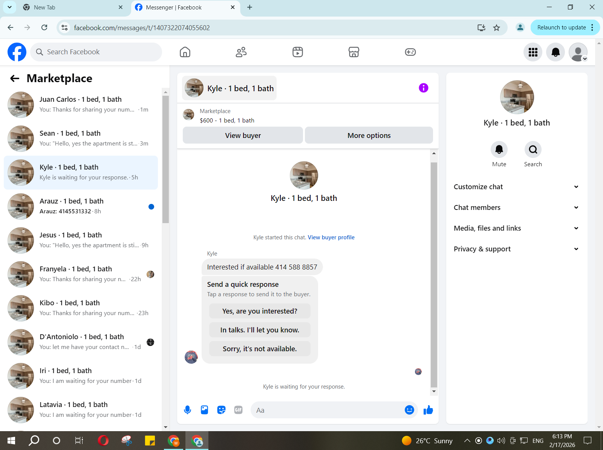
Task: Open the Marketplace storefront icon
Action: click(x=354, y=52)
